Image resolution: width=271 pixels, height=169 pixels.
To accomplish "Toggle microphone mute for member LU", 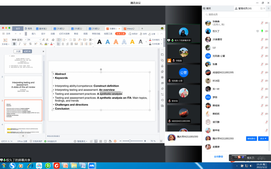I will coord(262,48).
